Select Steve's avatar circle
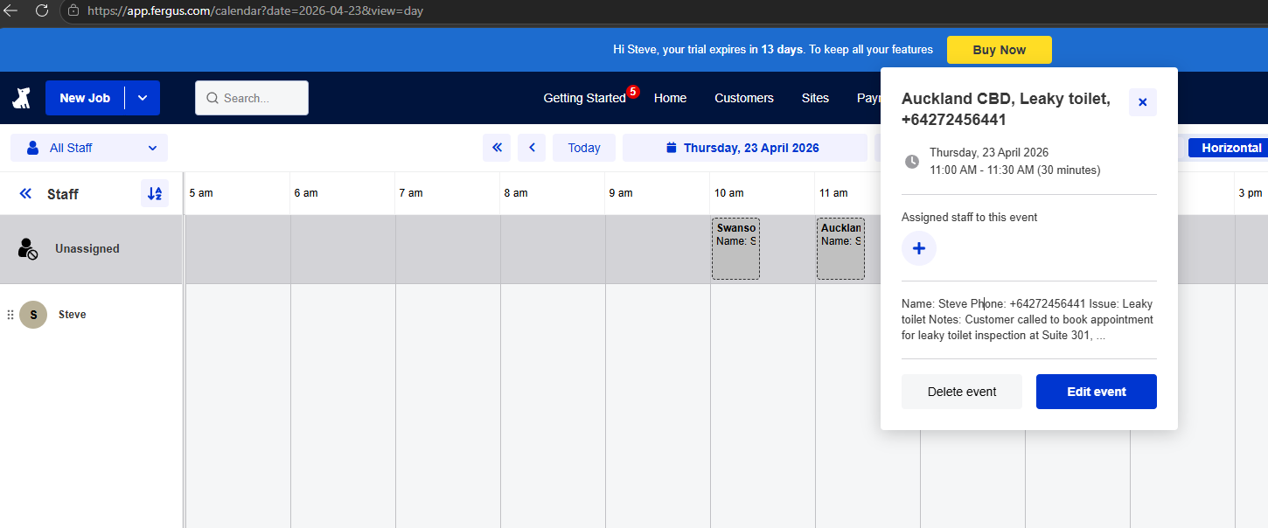 pos(33,315)
